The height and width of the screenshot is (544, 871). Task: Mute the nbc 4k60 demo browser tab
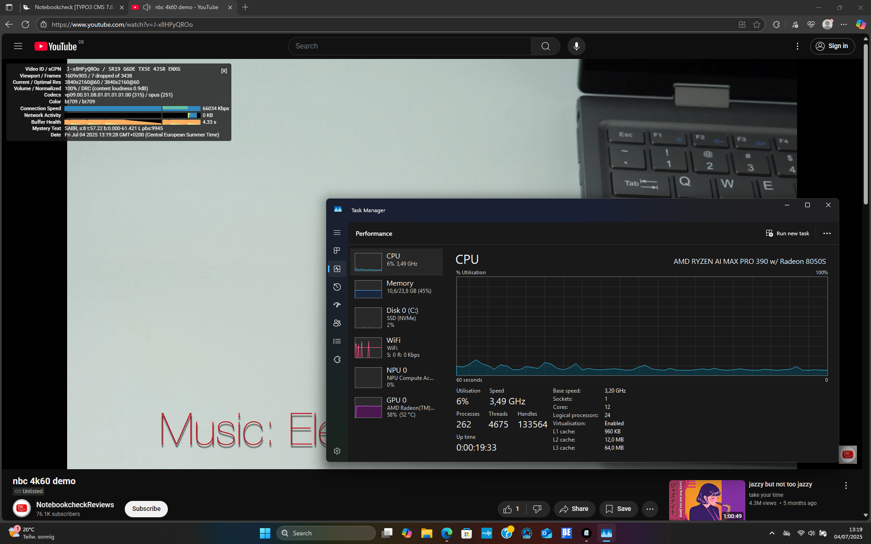click(147, 7)
